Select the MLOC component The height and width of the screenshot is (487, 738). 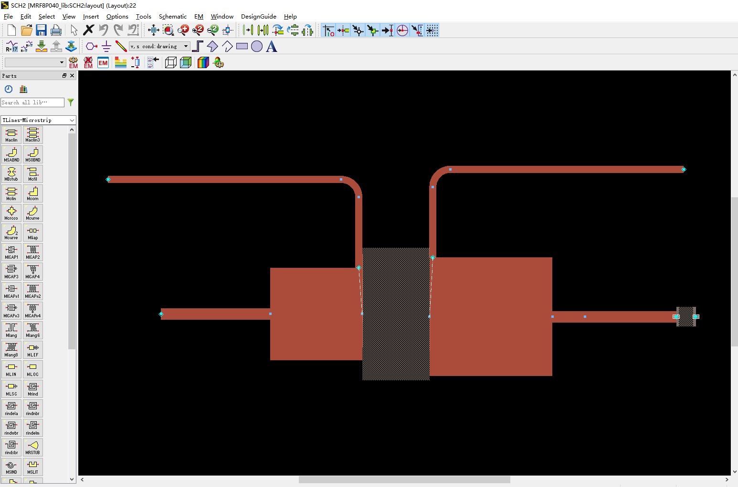coord(32,369)
